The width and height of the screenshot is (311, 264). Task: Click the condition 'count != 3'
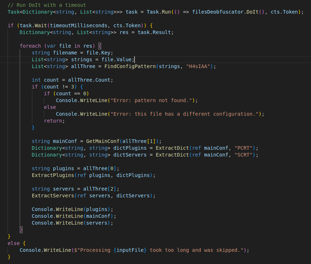pos(59,87)
